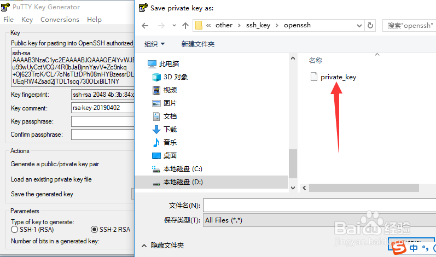Create a folder with 新建文件夹

pyautogui.click(x=198, y=44)
